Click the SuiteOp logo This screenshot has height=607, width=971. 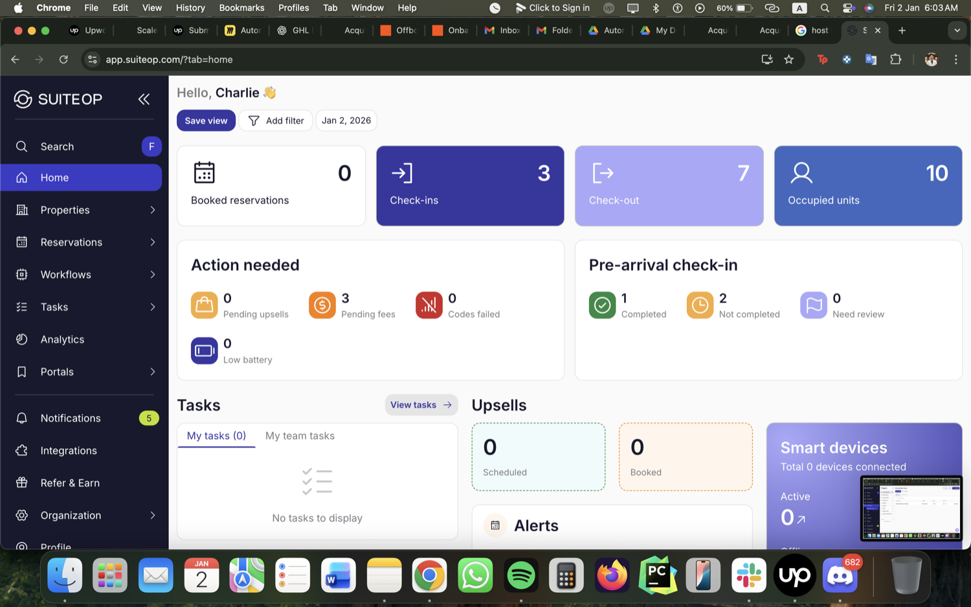click(58, 99)
